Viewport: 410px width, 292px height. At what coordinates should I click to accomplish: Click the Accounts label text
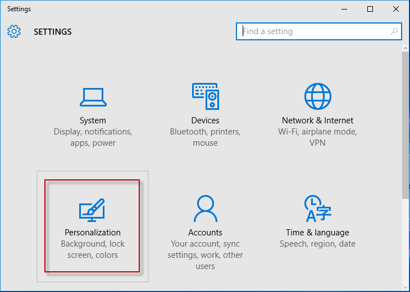[205, 232]
